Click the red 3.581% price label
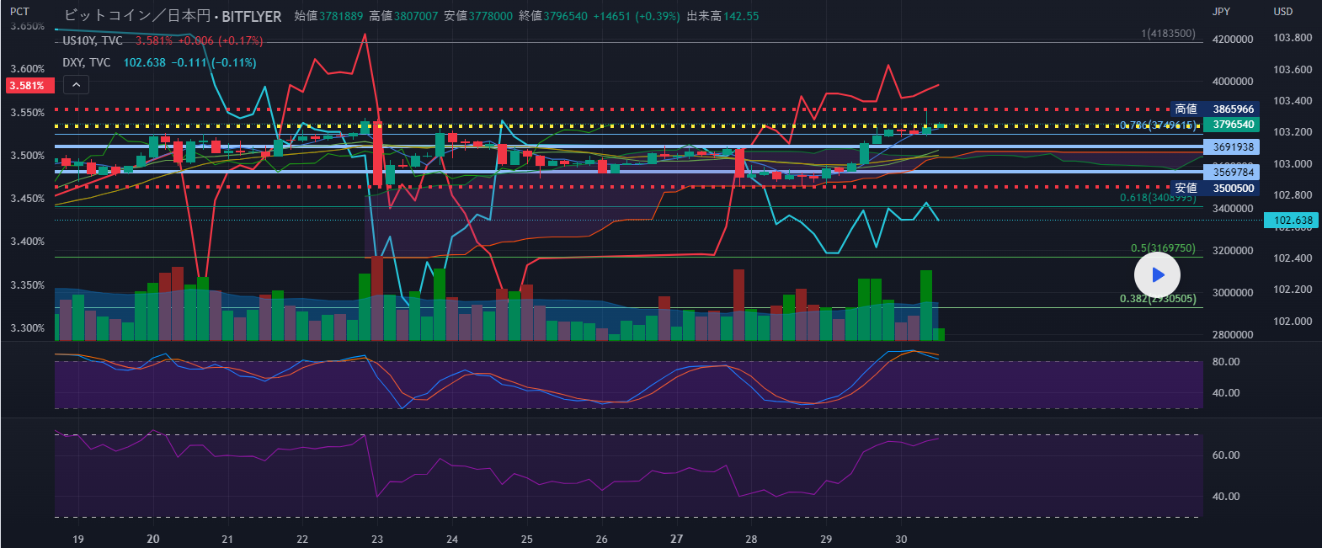Viewport: 1322px width, 548px height. pyautogui.click(x=29, y=86)
